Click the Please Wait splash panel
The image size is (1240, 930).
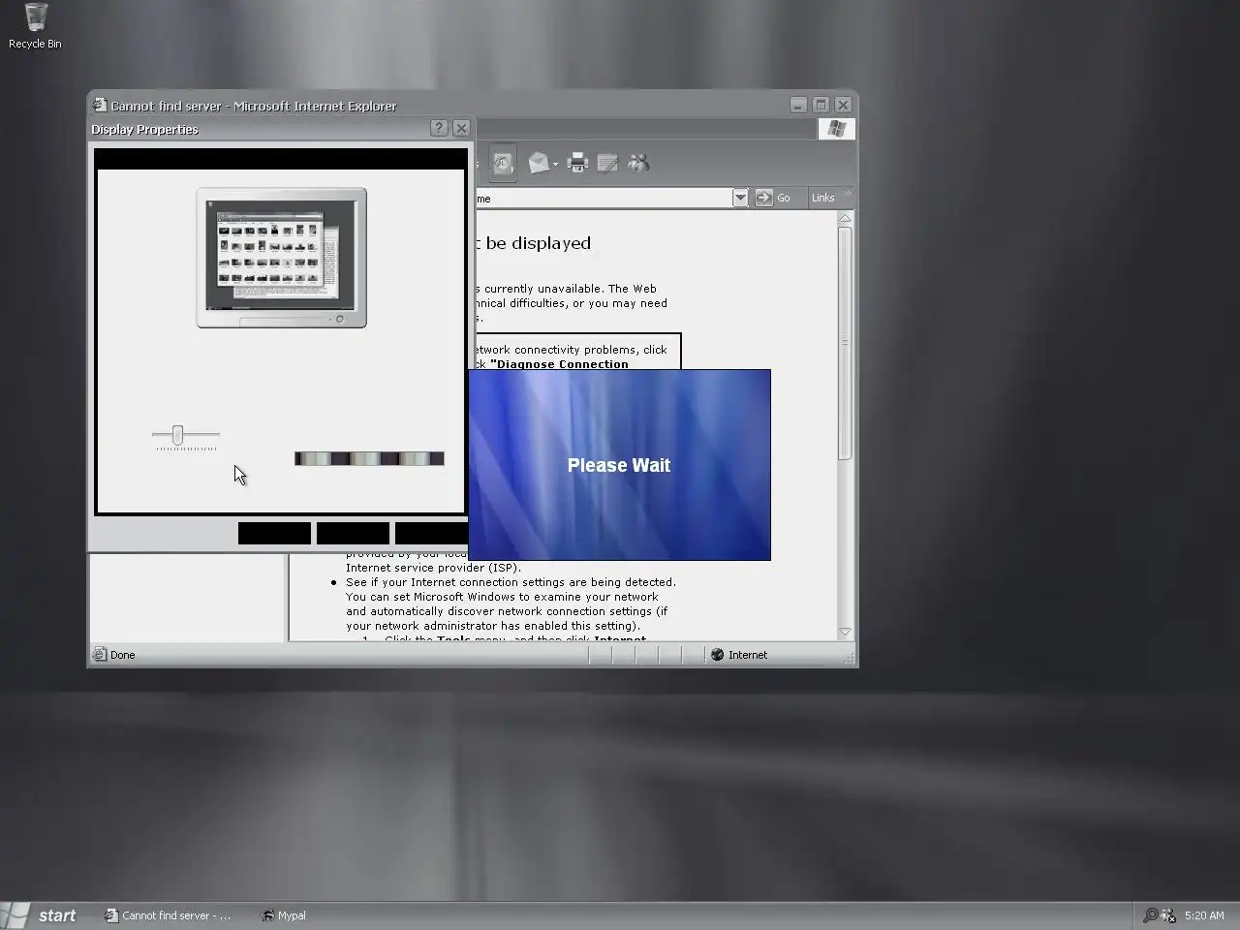pyautogui.click(x=619, y=465)
